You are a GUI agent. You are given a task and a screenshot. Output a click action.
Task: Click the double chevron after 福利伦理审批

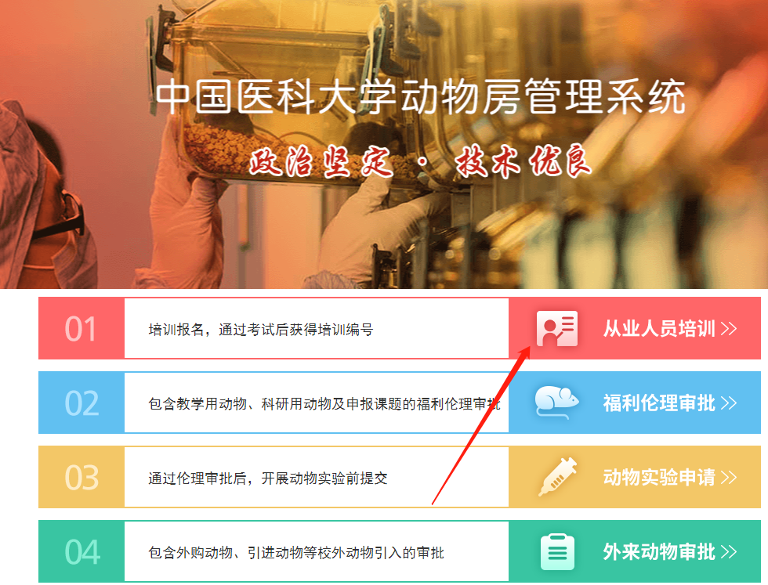(x=729, y=403)
